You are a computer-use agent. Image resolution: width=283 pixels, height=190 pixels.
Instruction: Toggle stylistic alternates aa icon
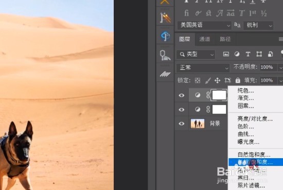(231, 13)
